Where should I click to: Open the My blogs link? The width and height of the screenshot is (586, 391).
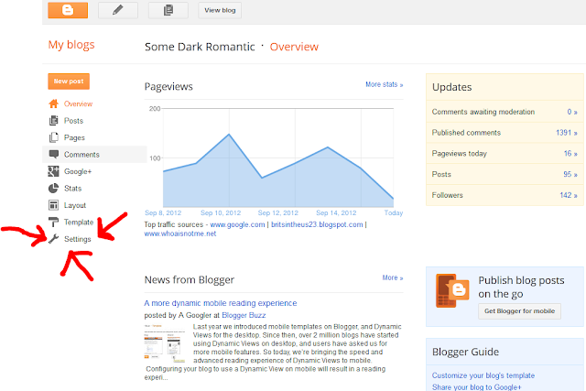(71, 45)
